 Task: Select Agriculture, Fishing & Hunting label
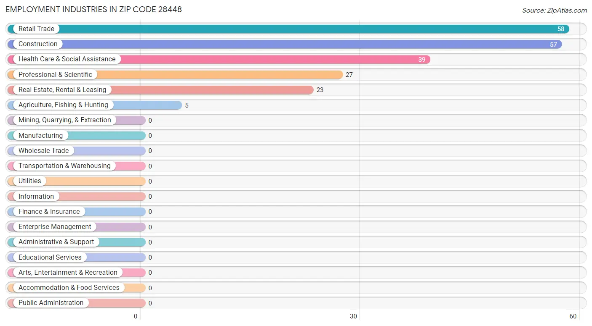click(x=63, y=105)
